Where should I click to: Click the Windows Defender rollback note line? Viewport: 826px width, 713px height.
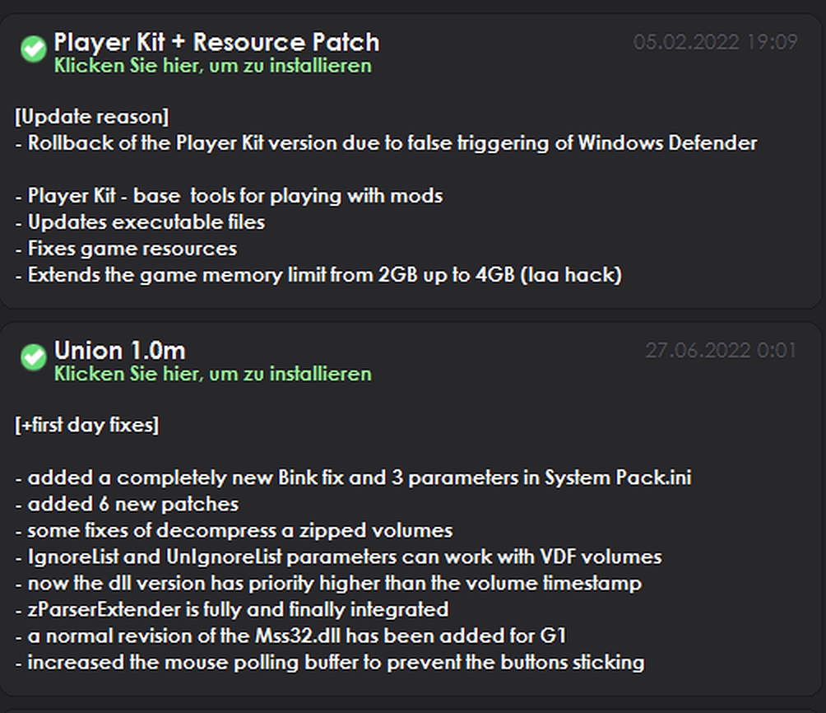(386, 143)
